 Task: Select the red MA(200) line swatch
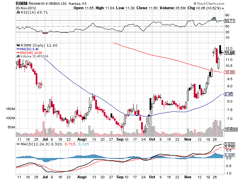tap(18, 53)
